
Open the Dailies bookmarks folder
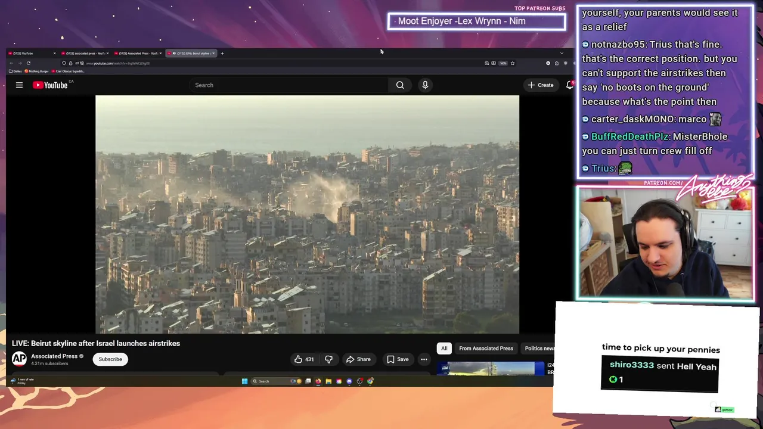coord(15,71)
